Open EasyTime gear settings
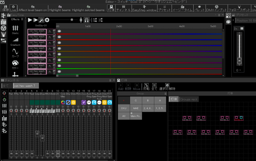Screen dimensions: 256x161 (x=47, y=20)
